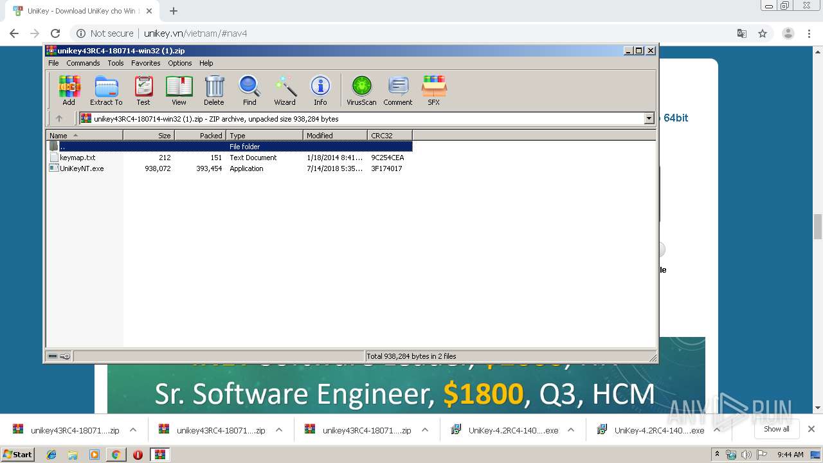Click the Windows Start button
This screenshot has width=823, height=463.
coord(18,455)
